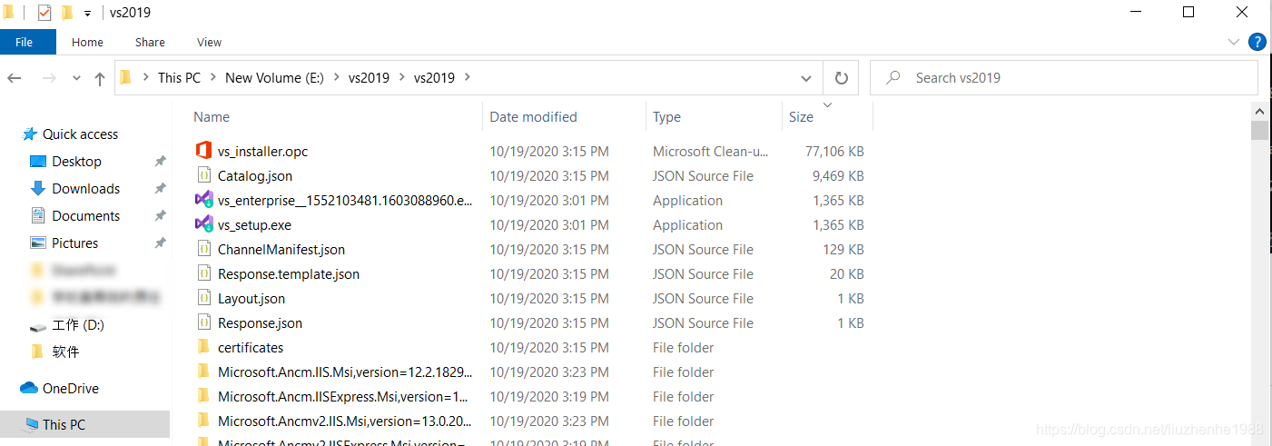Expand chevron after This PC breadcrumb
The height and width of the screenshot is (446, 1272).
tap(213, 78)
